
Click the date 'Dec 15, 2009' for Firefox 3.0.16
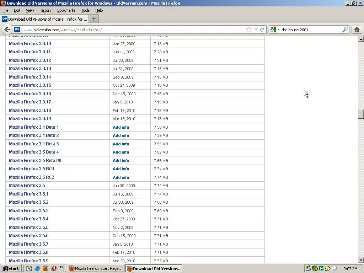(x=124, y=94)
